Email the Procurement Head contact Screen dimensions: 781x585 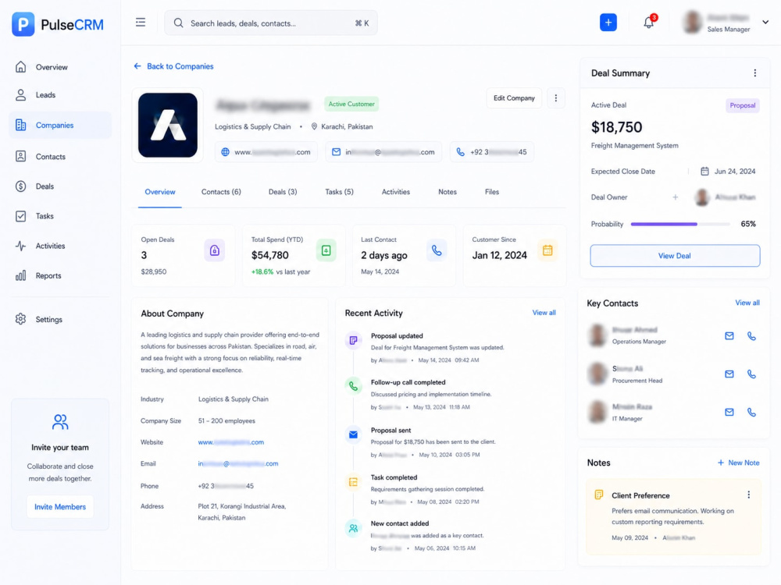pos(729,374)
